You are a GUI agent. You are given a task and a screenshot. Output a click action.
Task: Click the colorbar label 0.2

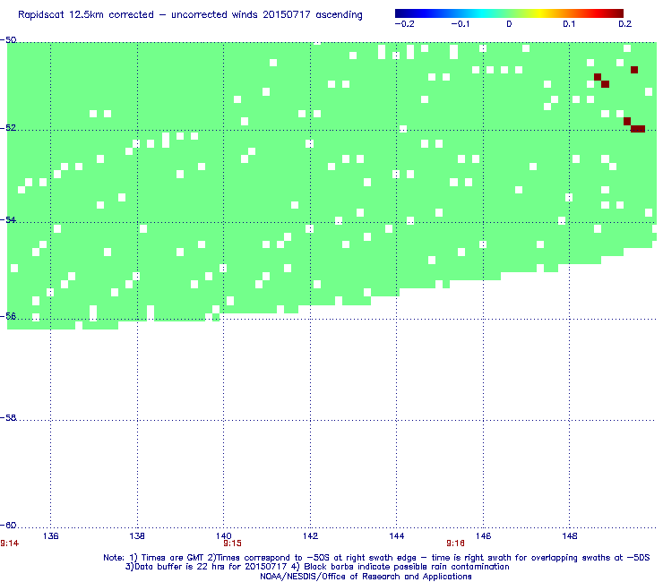pyautogui.click(x=625, y=24)
